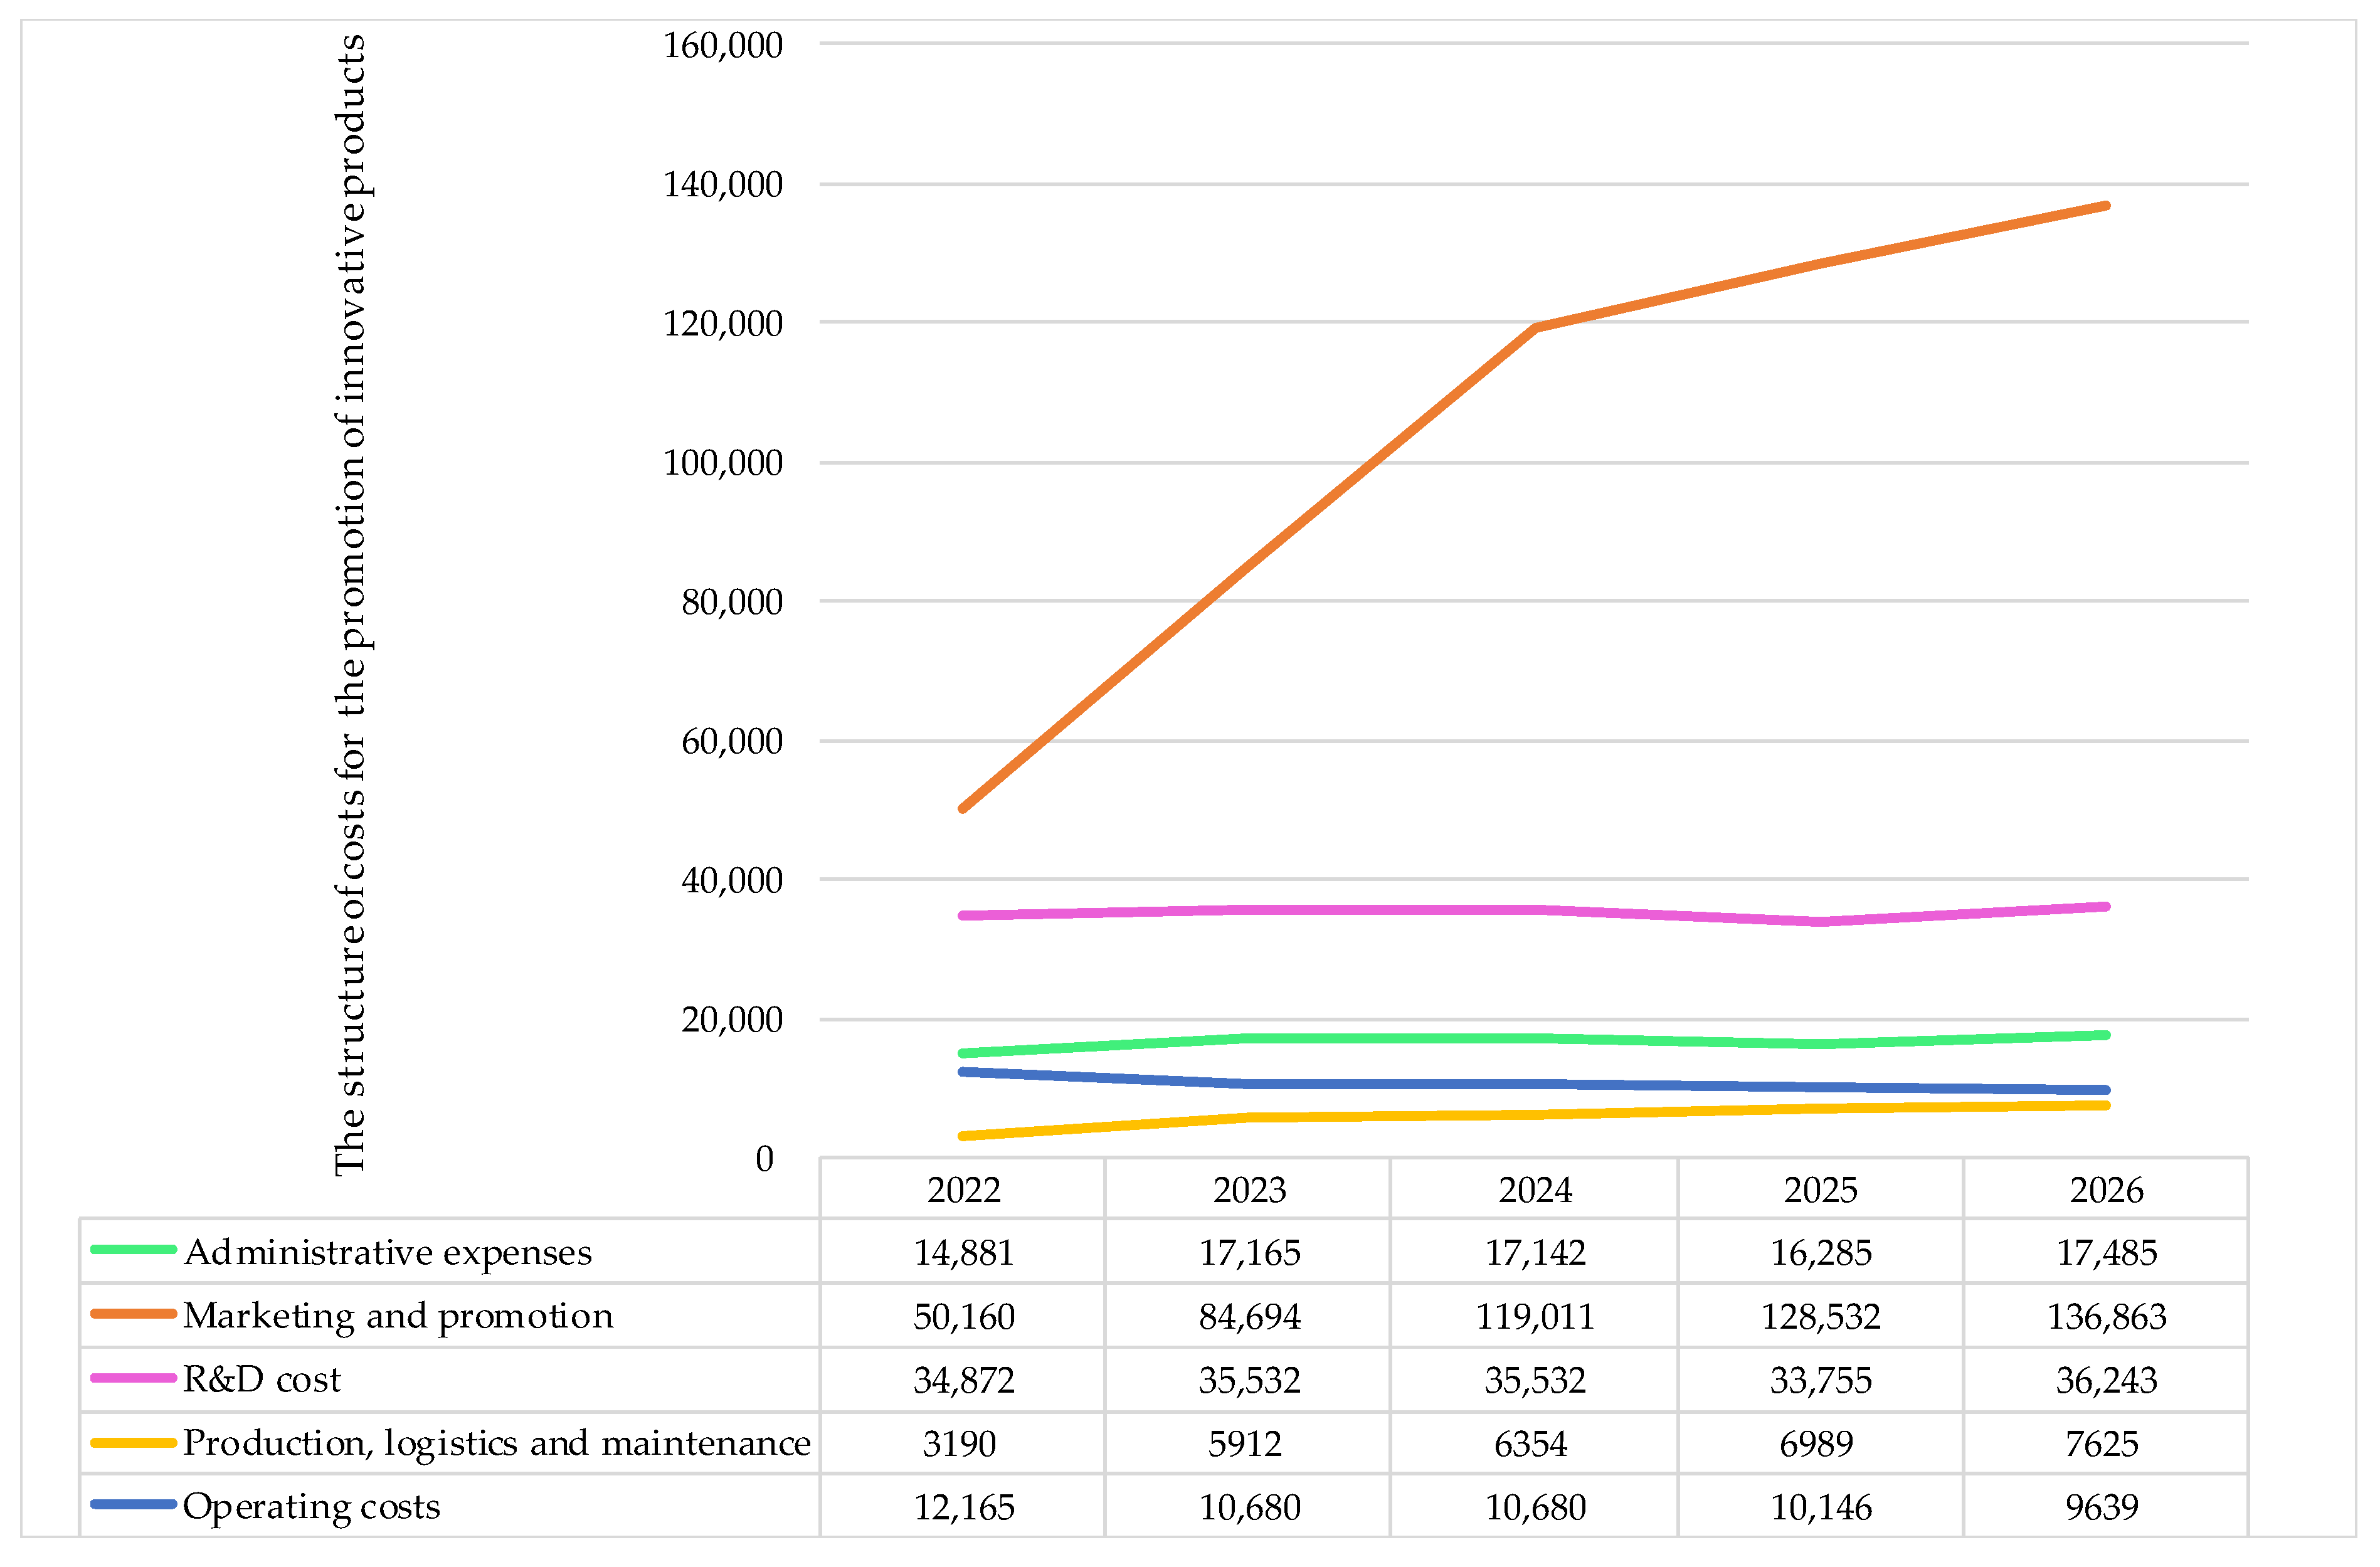
Task: Click the Administrative expenses 2023 value 17,165
Action: pyautogui.click(x=1249, y=1253)
